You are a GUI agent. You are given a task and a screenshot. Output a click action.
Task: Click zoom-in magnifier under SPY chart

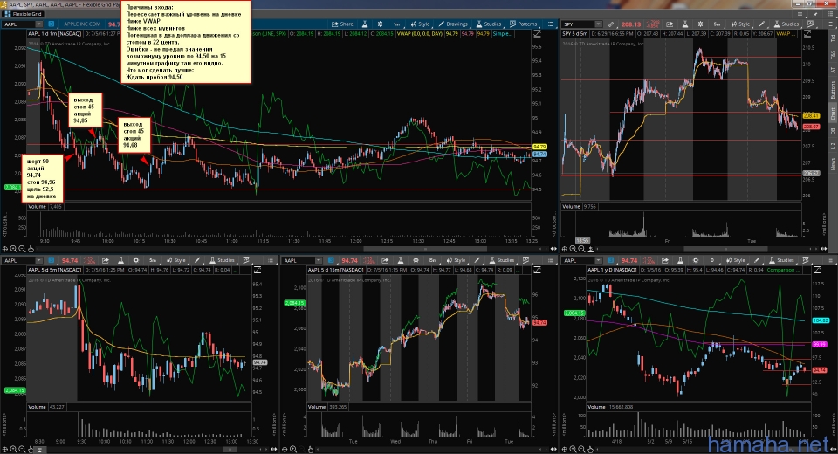pyautogui.click(x=573, y=249)
